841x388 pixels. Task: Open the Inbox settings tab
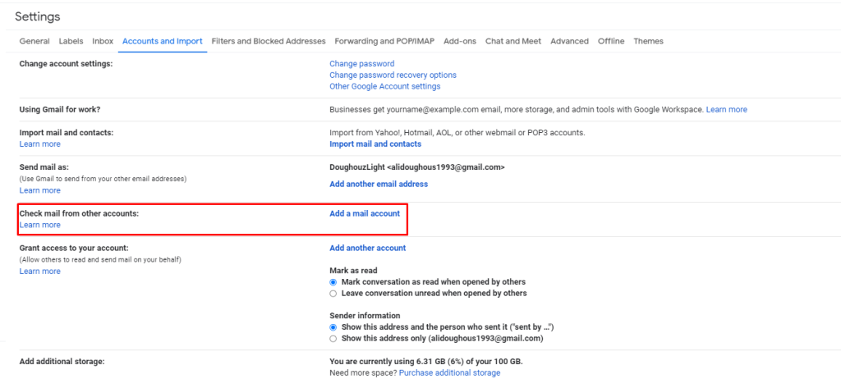pyautogui.click(x=103, y=41)
